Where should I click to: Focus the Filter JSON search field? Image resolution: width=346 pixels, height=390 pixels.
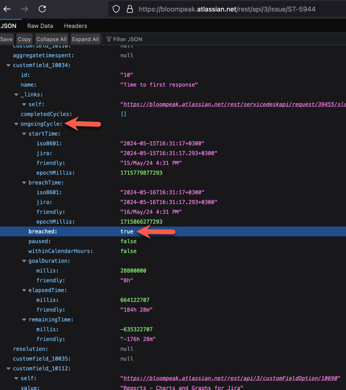point(127,39)
